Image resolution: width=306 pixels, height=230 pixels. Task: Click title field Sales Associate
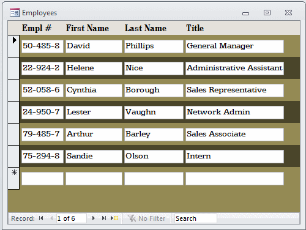[x=234, y=135]
